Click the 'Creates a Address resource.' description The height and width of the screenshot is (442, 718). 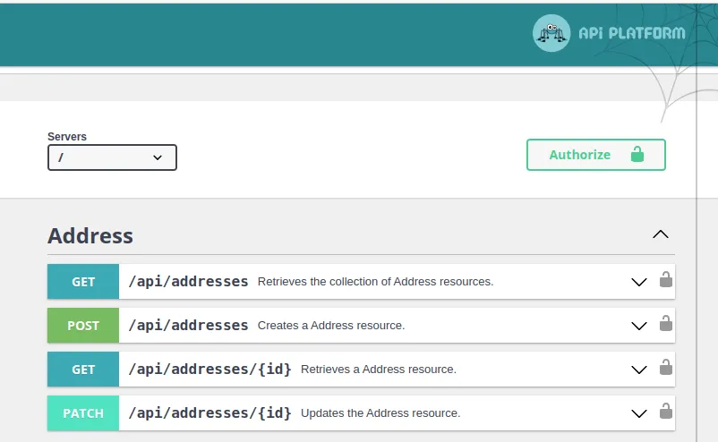pyautogui.click(x=331, y=326)
